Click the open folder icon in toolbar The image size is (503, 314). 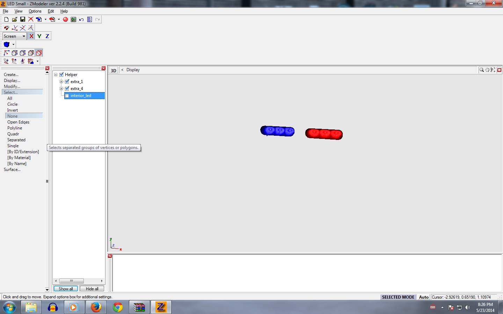tap(14, 20)
